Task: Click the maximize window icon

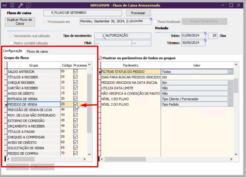Action: tap(231, 5)
